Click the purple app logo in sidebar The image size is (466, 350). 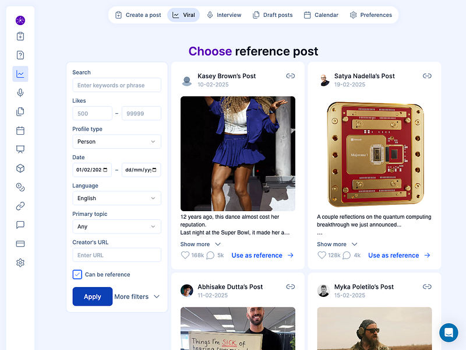[20, 20]
